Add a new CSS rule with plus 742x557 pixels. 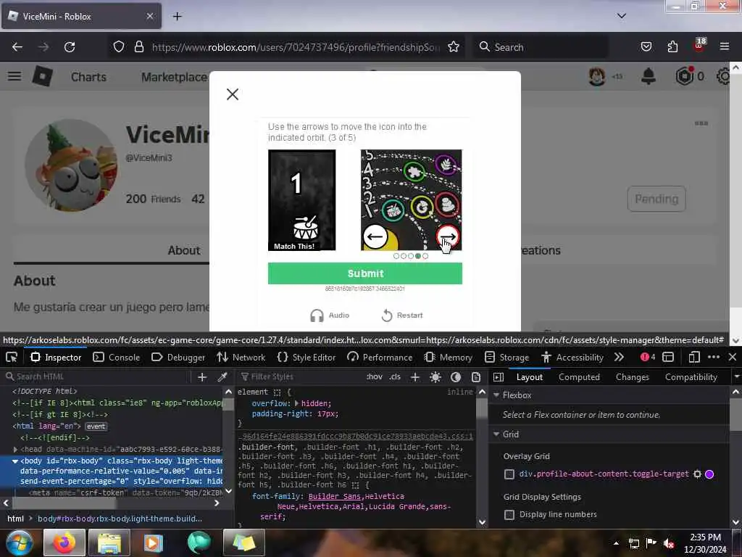(x=415, y=377)
